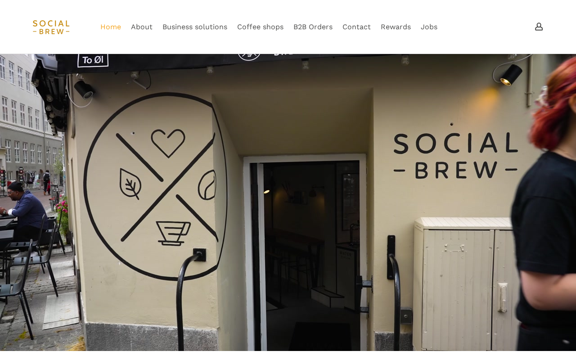Click the painted SOCIAL BREW wall lettering
The width and height of the screenshot is (576, 360).
(455, 156)
